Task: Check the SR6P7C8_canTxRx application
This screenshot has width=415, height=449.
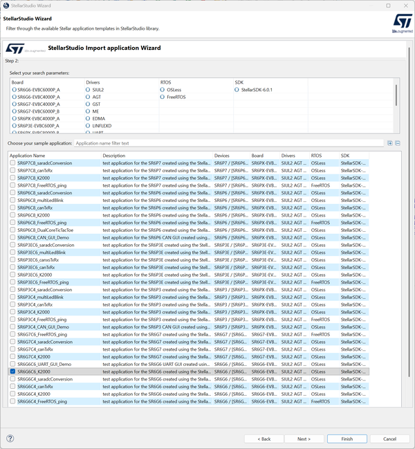Action: [12, 170]
